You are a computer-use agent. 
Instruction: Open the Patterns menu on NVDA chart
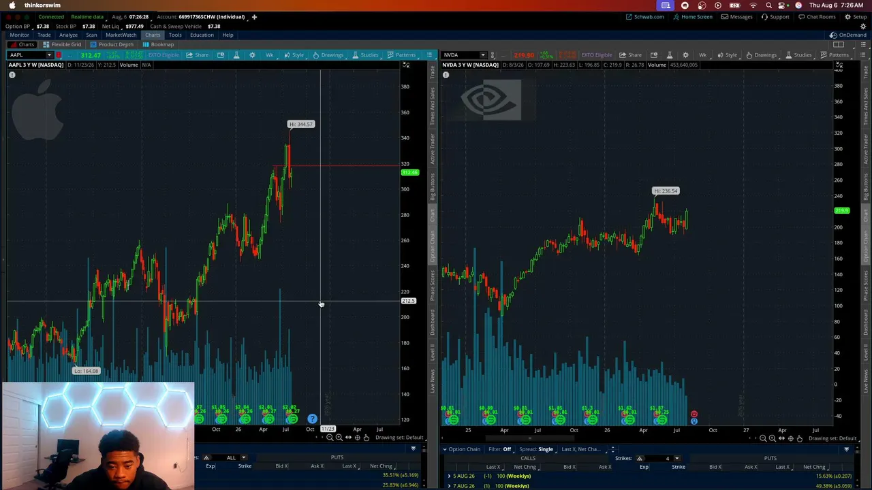point(835,54)
